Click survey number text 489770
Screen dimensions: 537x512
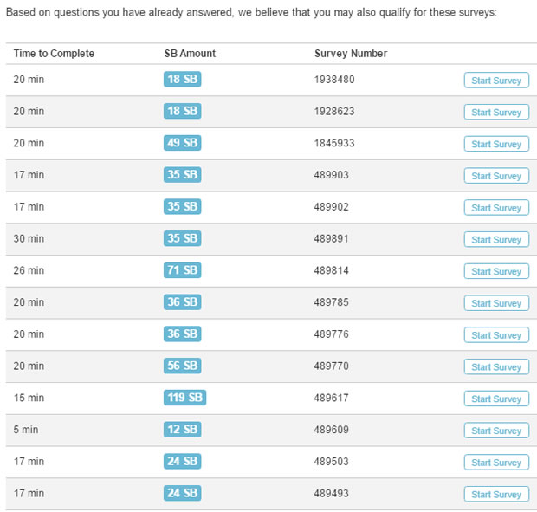331,366
